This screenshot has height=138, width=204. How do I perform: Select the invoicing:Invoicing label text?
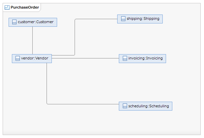(146, 58)
